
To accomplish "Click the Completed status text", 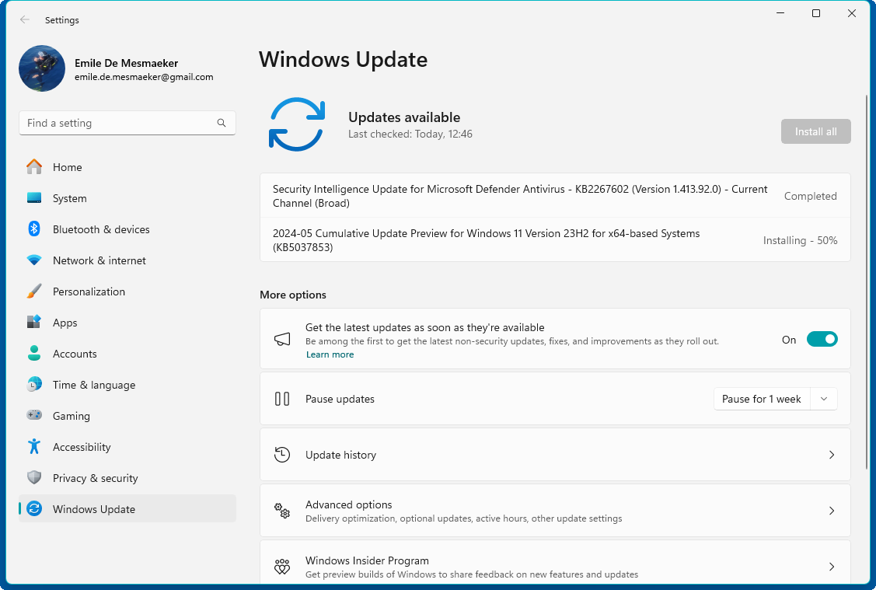I will tap(810, 196).
